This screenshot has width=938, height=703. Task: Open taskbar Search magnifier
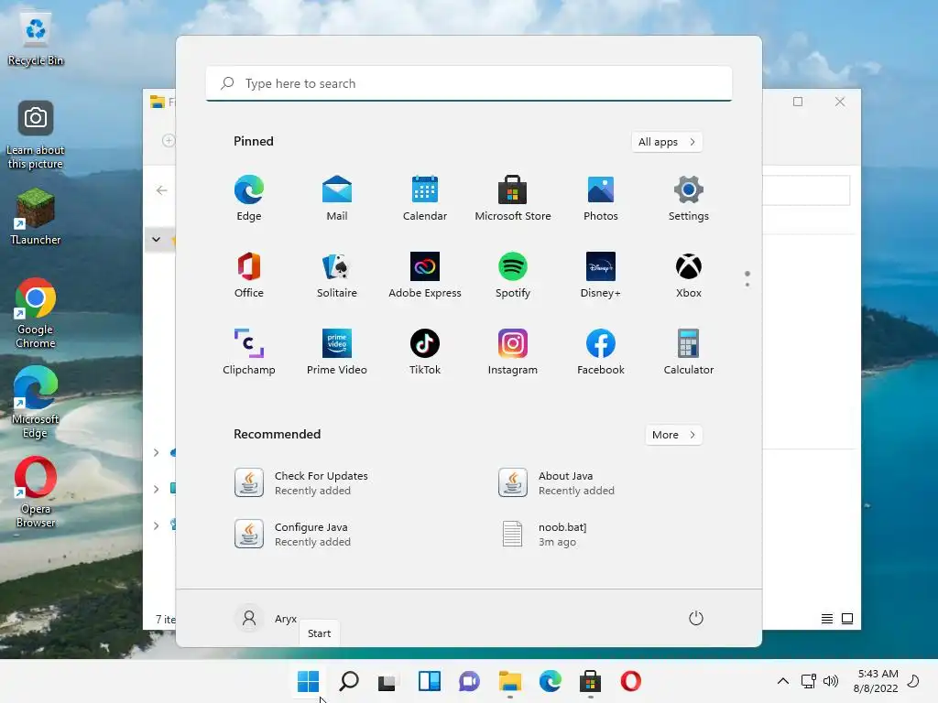349,681
